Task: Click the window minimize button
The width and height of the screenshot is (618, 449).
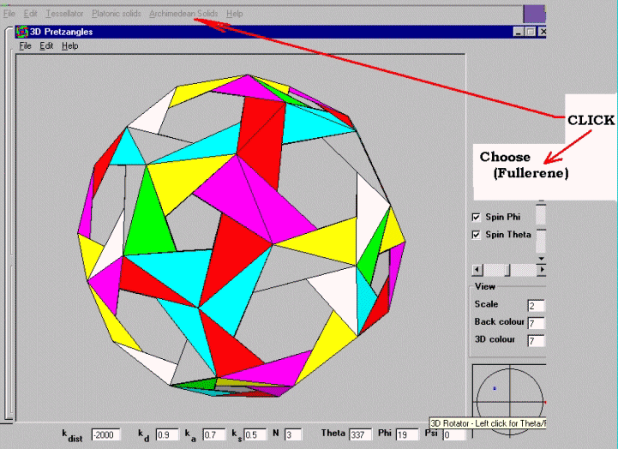Action: 520,32
